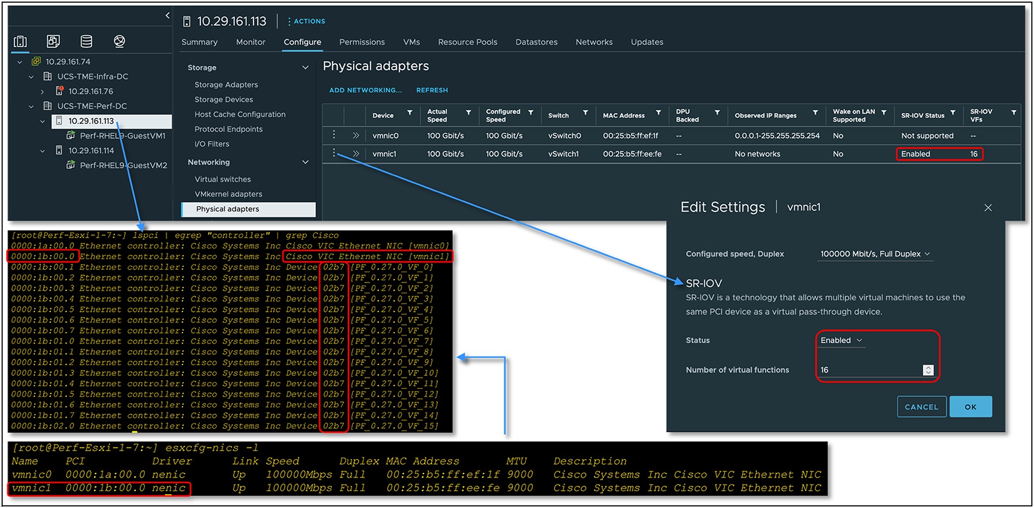The height and width of the screenshot is (508, 1034).
Task: Open row actions menu for vmnic1
Action: 334,153
